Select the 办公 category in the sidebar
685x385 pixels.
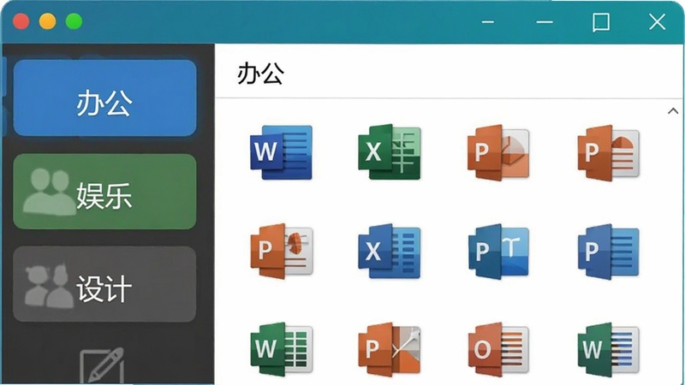coord(104,98)
